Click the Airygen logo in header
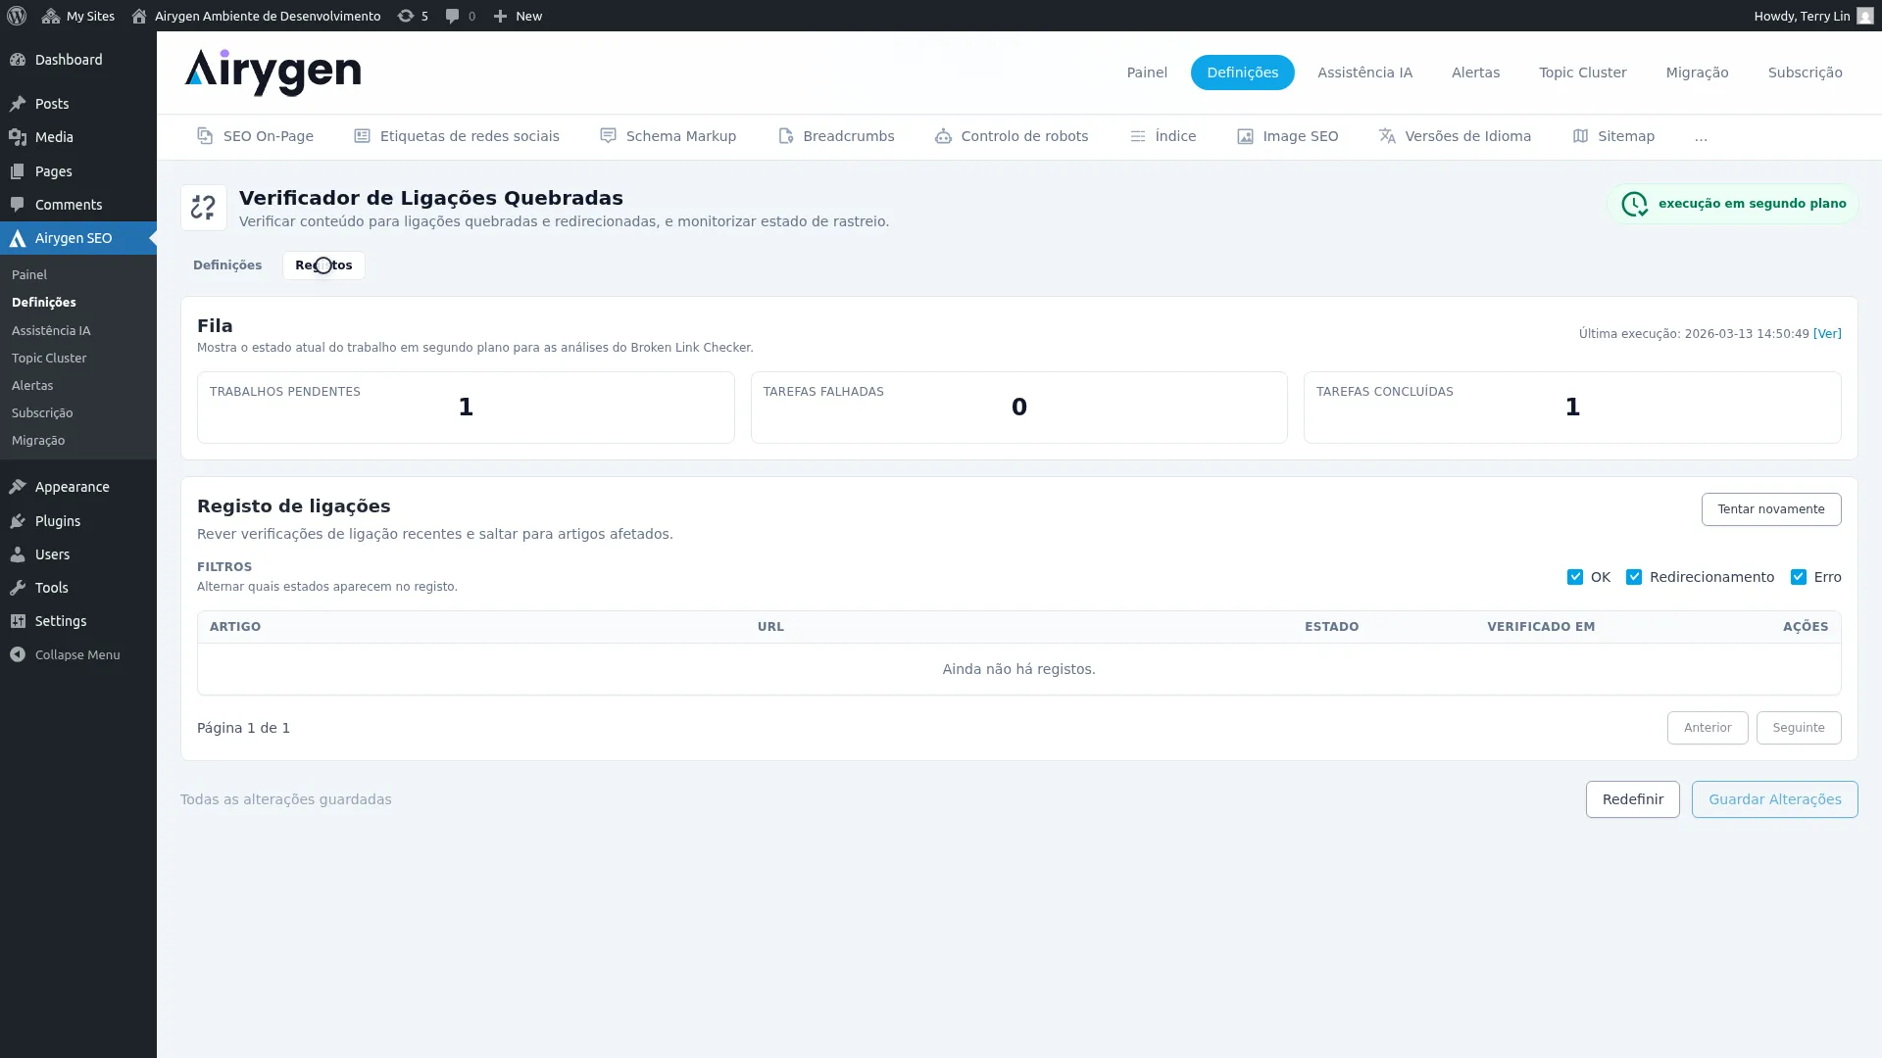 click(x=272, y=72)
